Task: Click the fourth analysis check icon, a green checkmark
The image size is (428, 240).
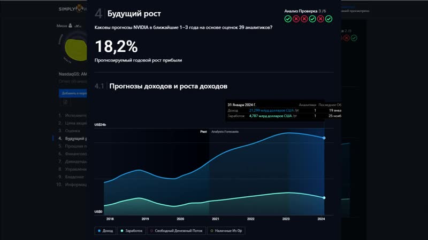Action: click(x=312, y=19)
